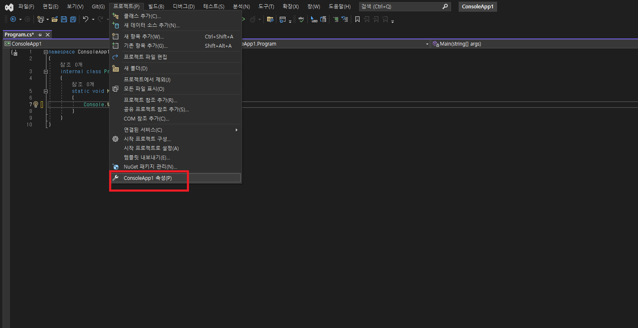The width and height of the screenshot is (638, 328).
Task: Select 새 데이터 소스 추가(N)...
Action: 176,25
